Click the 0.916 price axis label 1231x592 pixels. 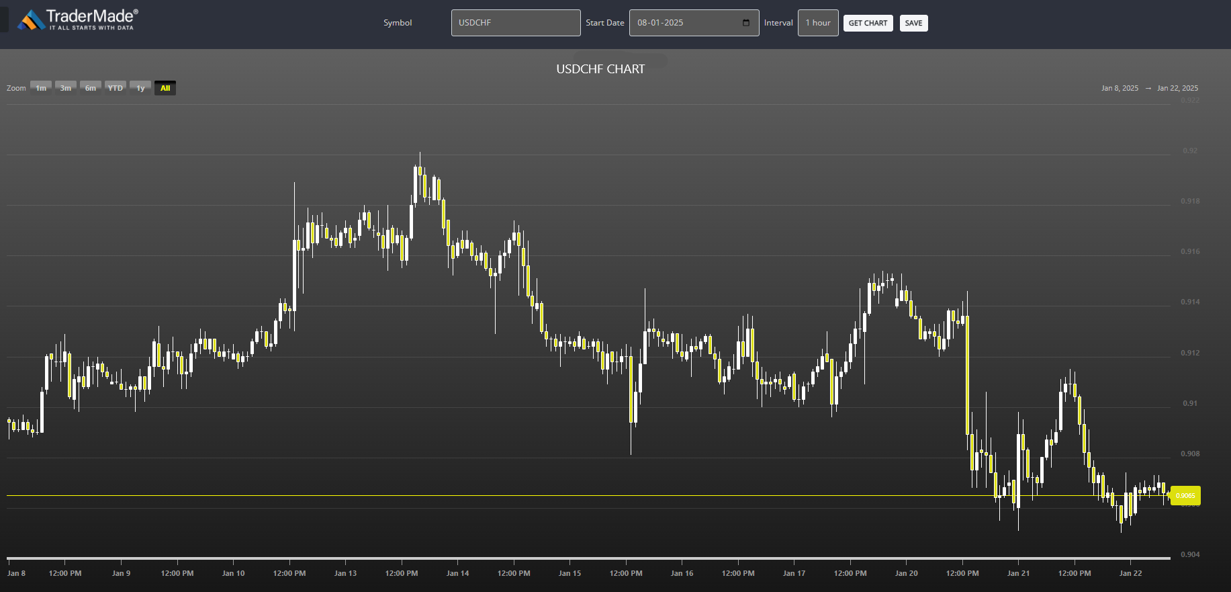coord(1190,251)
